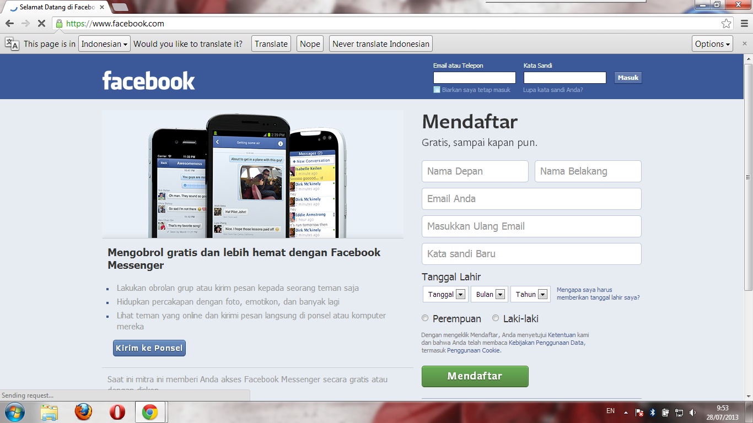Open the 'Options' menu in the translate bar
Screen dimensions: 753x423
[712, 44]
